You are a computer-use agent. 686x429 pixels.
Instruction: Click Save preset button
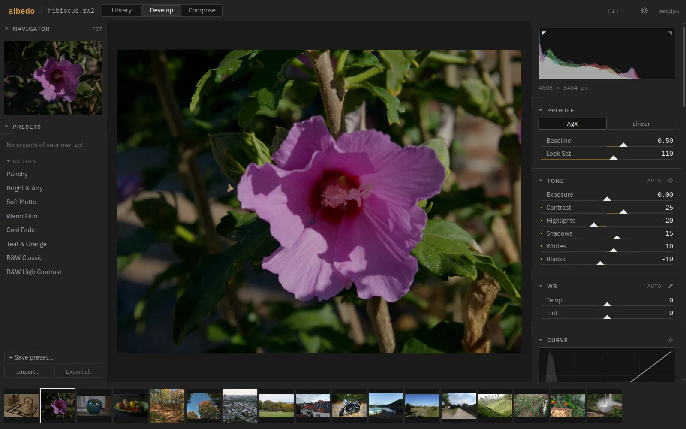click(x=53, y=357)
